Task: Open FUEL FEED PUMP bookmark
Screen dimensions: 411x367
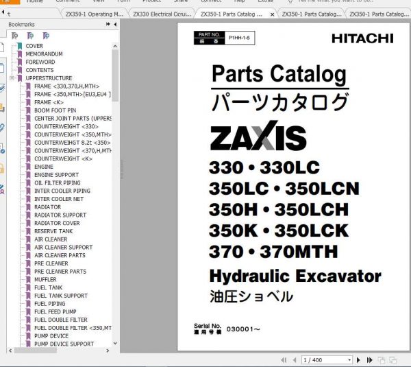Action: [55, 312]
